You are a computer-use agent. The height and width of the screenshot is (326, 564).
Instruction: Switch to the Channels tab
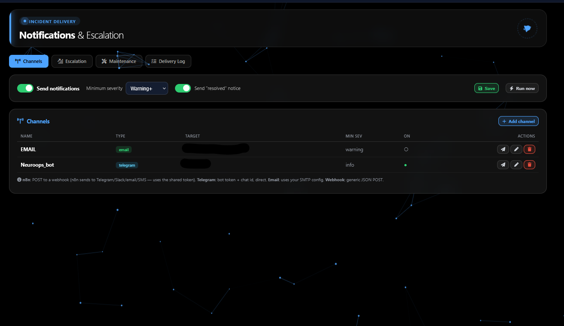[x=29, y=61]
